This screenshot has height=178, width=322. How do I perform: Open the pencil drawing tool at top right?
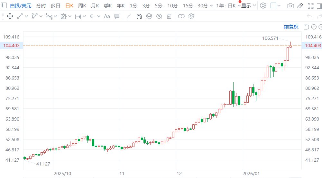[300, 6]
